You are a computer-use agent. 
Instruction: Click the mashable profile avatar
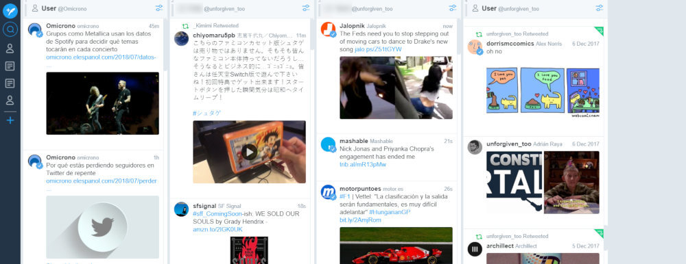(x=328, y=144)
